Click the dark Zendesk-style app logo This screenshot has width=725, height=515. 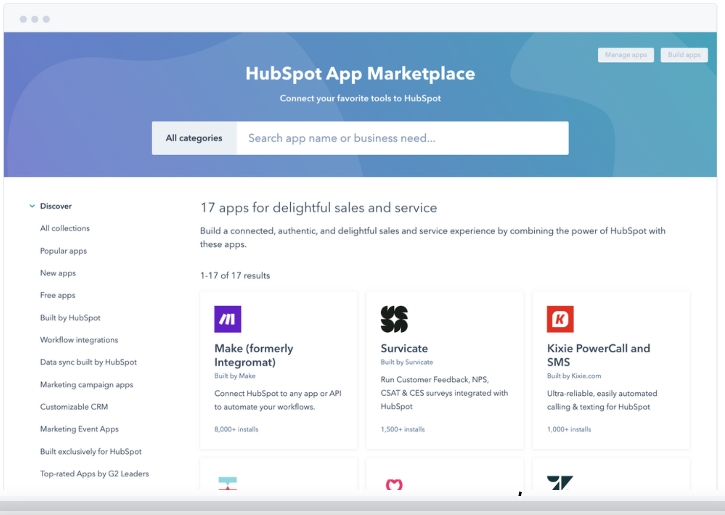560,483
